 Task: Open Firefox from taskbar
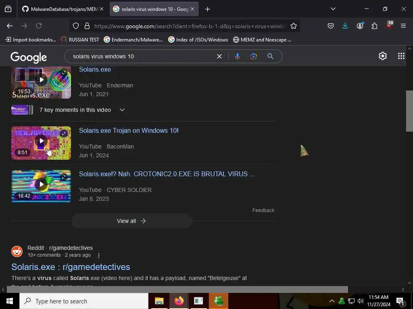[x=179, y=301]
